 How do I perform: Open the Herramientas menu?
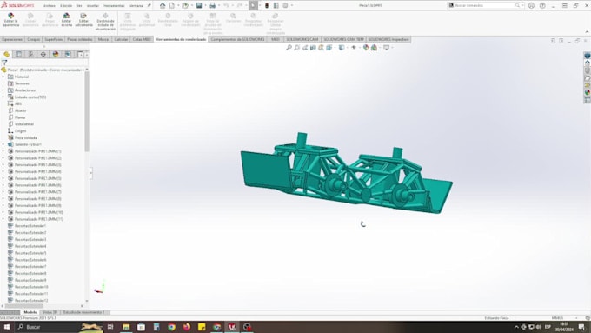point(114,6)
